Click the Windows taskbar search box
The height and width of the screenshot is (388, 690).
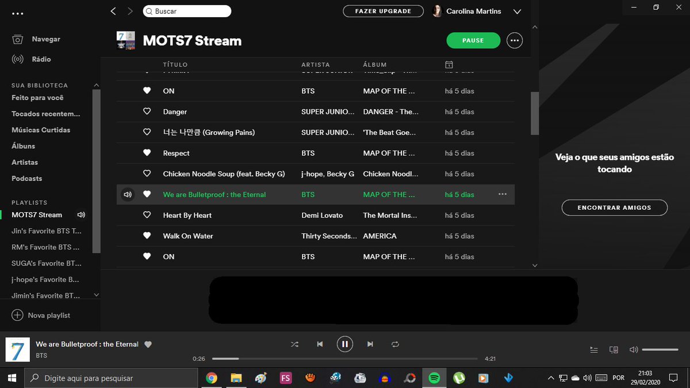[x=112, y=378]
